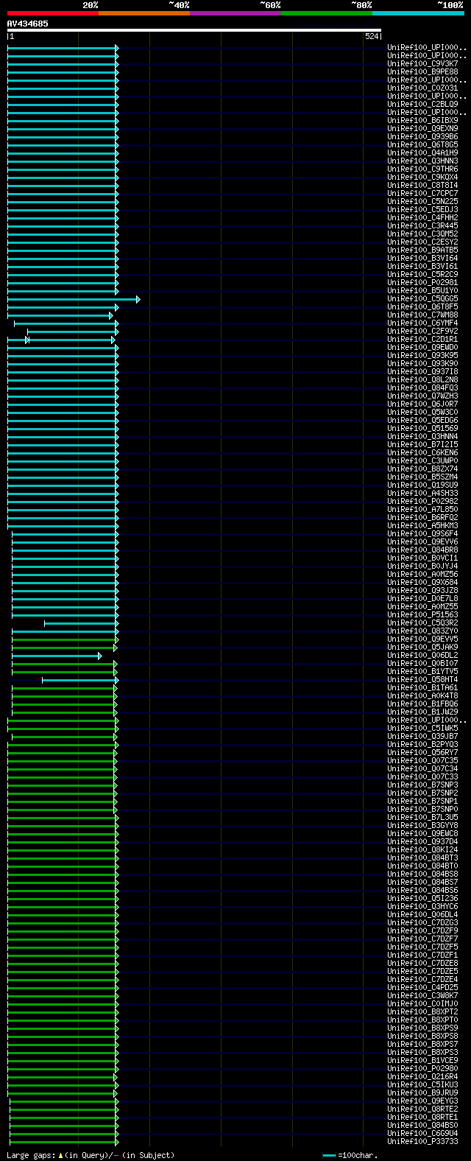The height and width of the screenshot is (1161, 471).
Task: Click the red 20% identity legend bar
Action: point(52,13)
